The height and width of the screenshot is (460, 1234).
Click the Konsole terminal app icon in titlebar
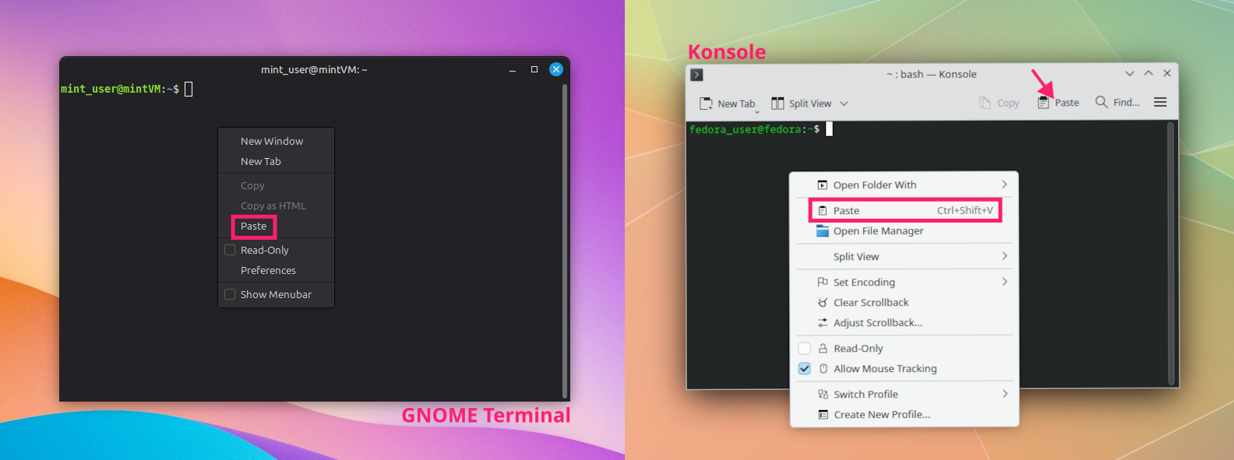click(697, 75)
